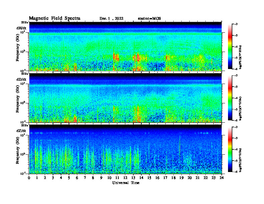Click hour tick label "19" on time axis
Screen dimensions: 264x204
[x=181, y=178]
